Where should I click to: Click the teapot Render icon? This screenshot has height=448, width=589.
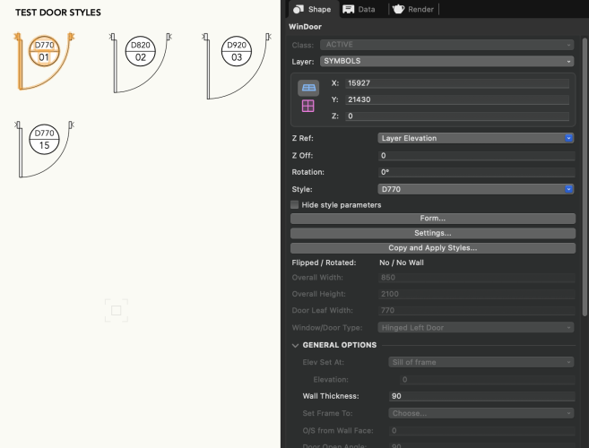coord(397,9)
